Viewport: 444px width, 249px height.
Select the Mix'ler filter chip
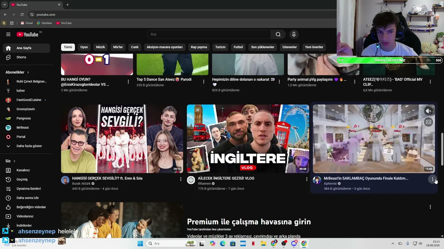pyautogui.click(x=118, y=47)
